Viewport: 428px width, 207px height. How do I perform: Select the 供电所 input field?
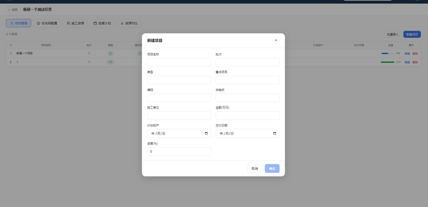tap(248, 98)
